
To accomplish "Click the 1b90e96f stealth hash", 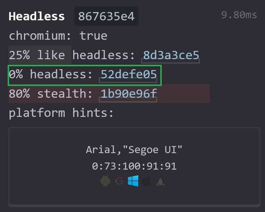I will click(128, 94).
